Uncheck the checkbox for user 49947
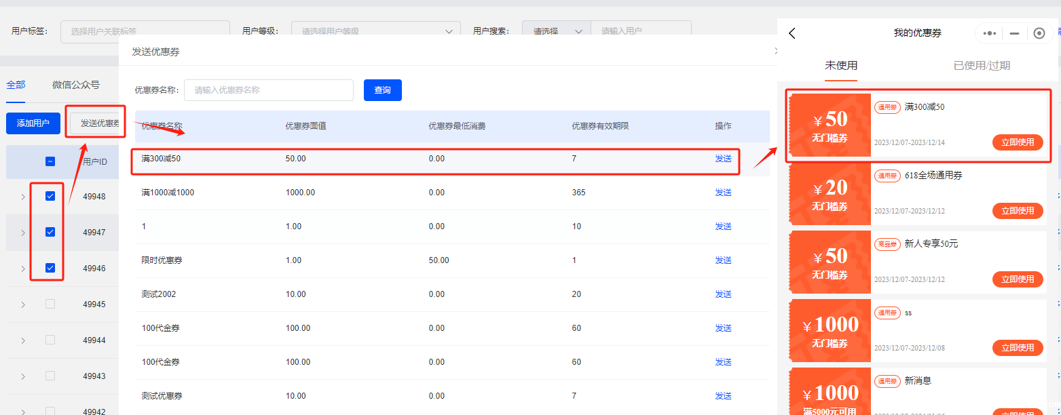 pos(50,232)
